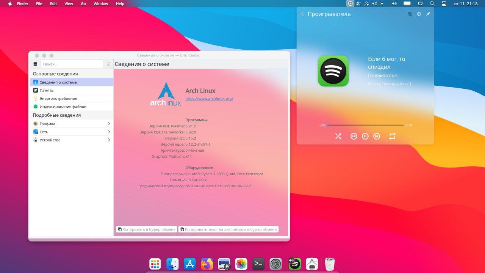Click the switch-layout icon in player header
Screen dimensions: 485x273
pyautogui.click(x=410, y=14)
